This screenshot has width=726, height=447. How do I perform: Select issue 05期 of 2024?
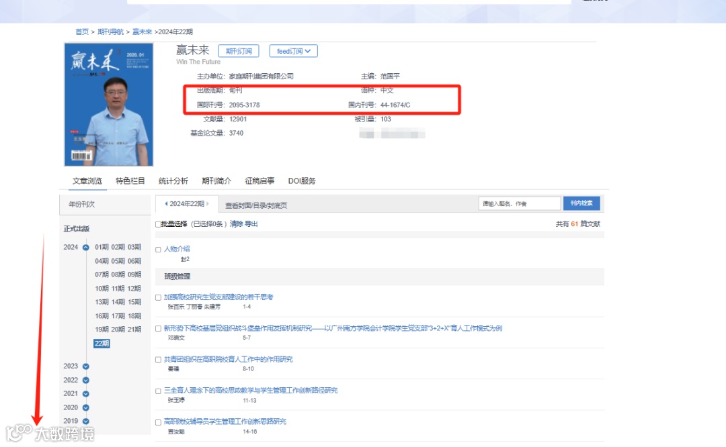[x=118, y=261]
